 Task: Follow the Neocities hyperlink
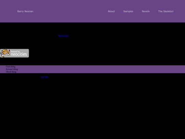point(63,36)
